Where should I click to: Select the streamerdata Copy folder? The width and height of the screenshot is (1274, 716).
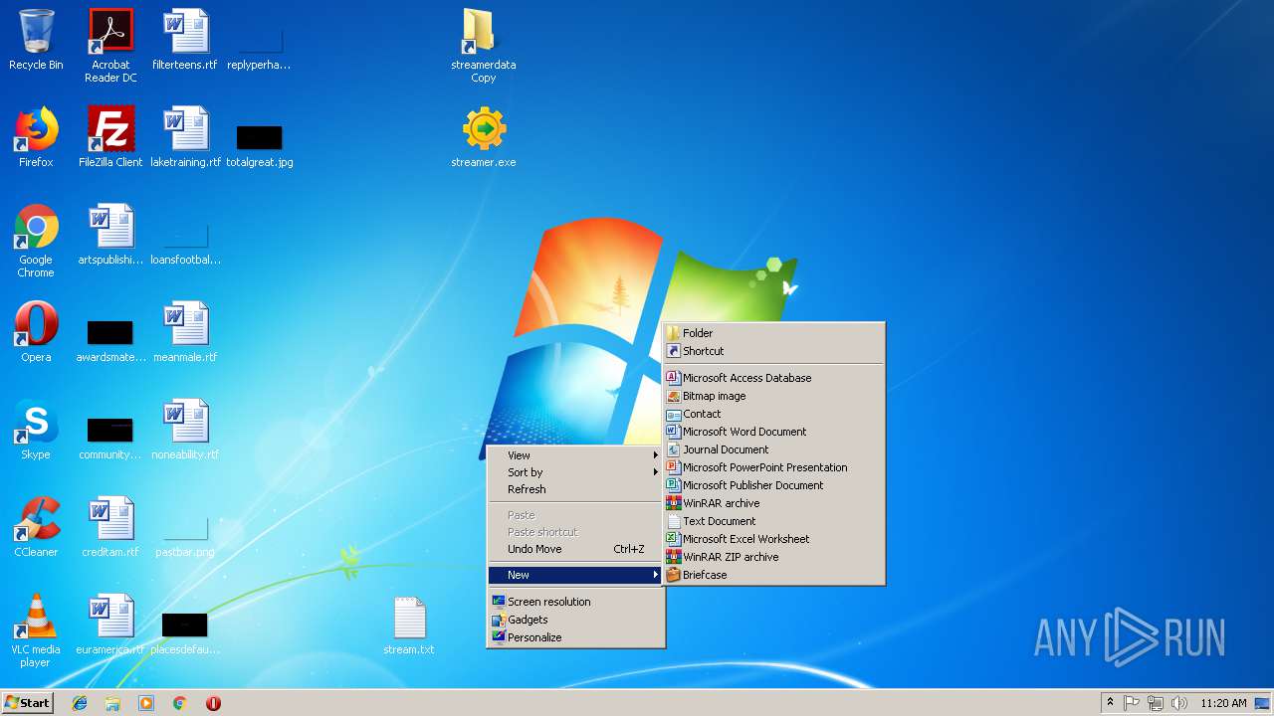pos(484,46)
